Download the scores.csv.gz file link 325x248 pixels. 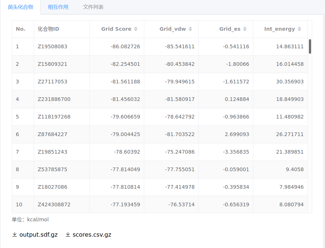92,235
